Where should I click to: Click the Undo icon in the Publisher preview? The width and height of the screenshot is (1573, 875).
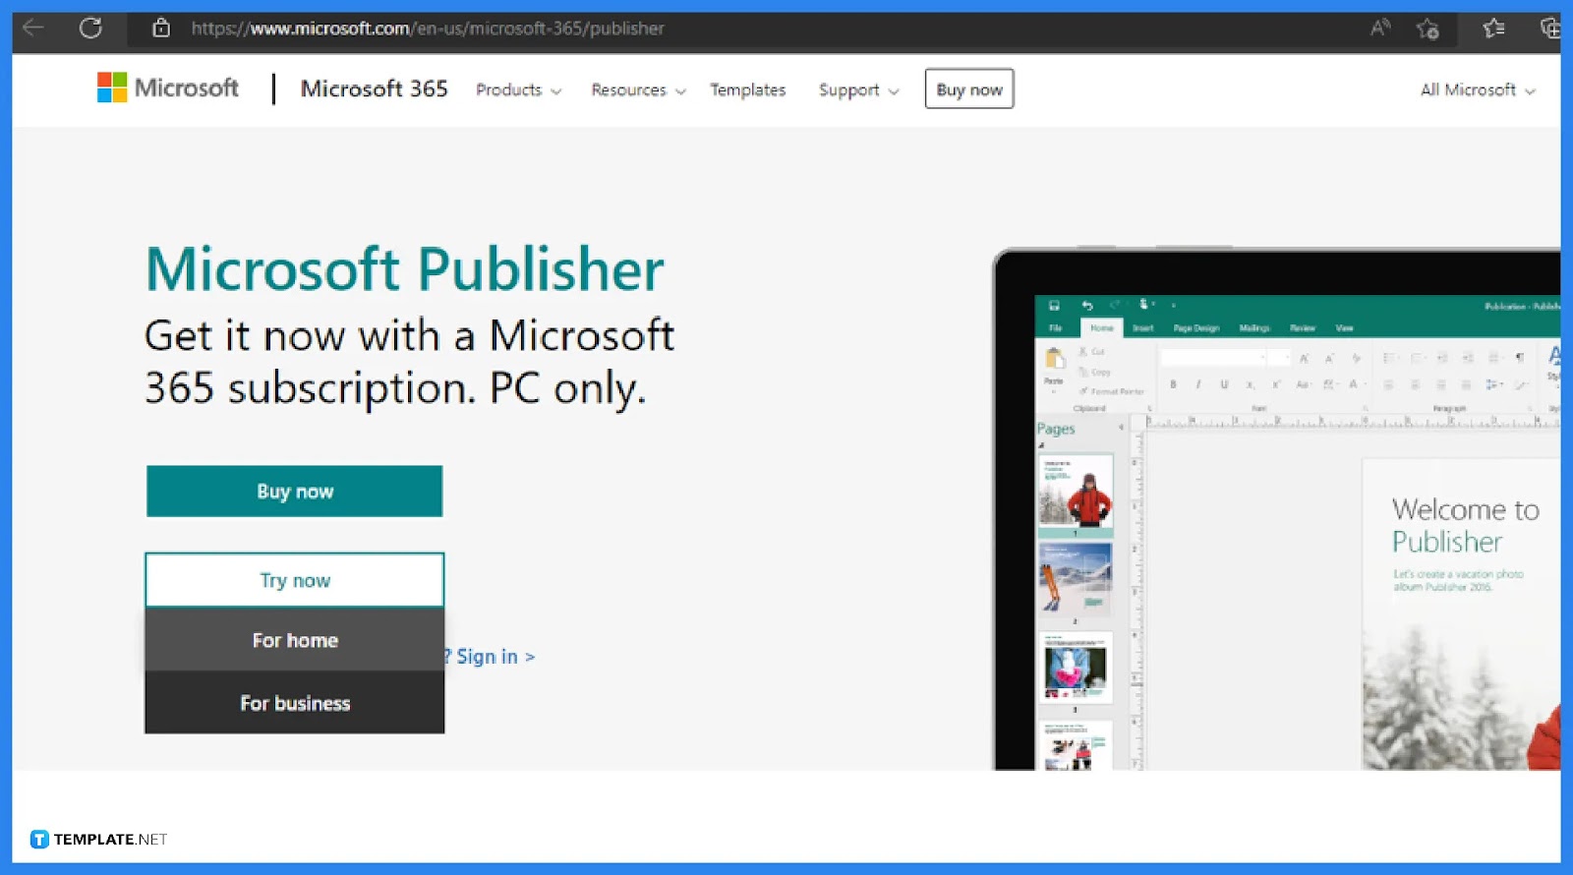1087,306
